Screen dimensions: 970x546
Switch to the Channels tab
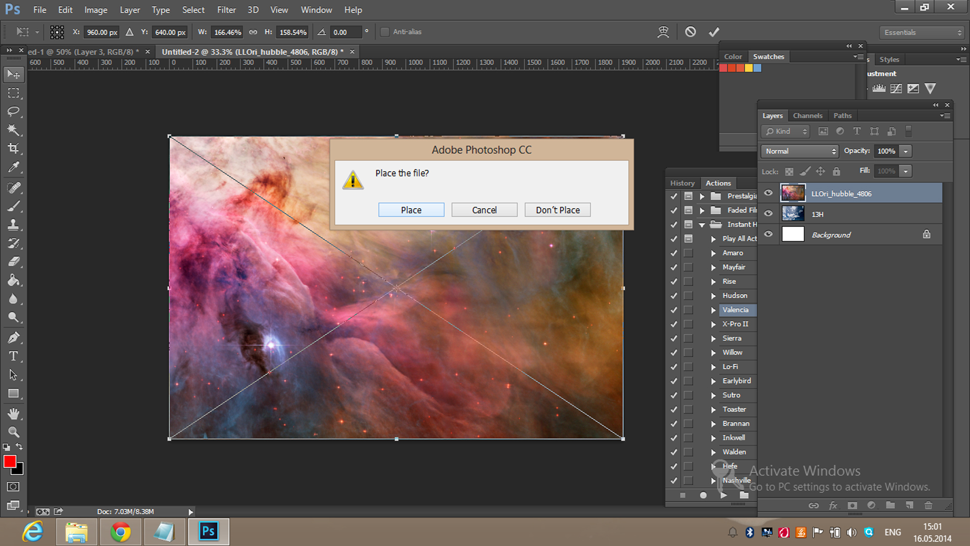807,116
